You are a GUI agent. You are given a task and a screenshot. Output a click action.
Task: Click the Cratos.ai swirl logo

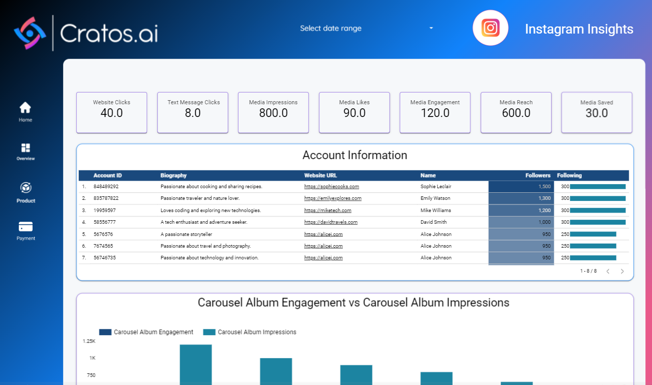point(30,33)
